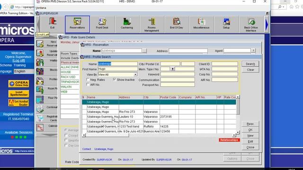Click the Scroll Left arrow in toolbar
The width and height of the screenshot is (303, 170).
click(x=38, y=25)
